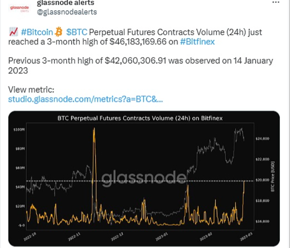Click the $20,000 price axis label
This screenshot has height=248, width=290.
263,180
